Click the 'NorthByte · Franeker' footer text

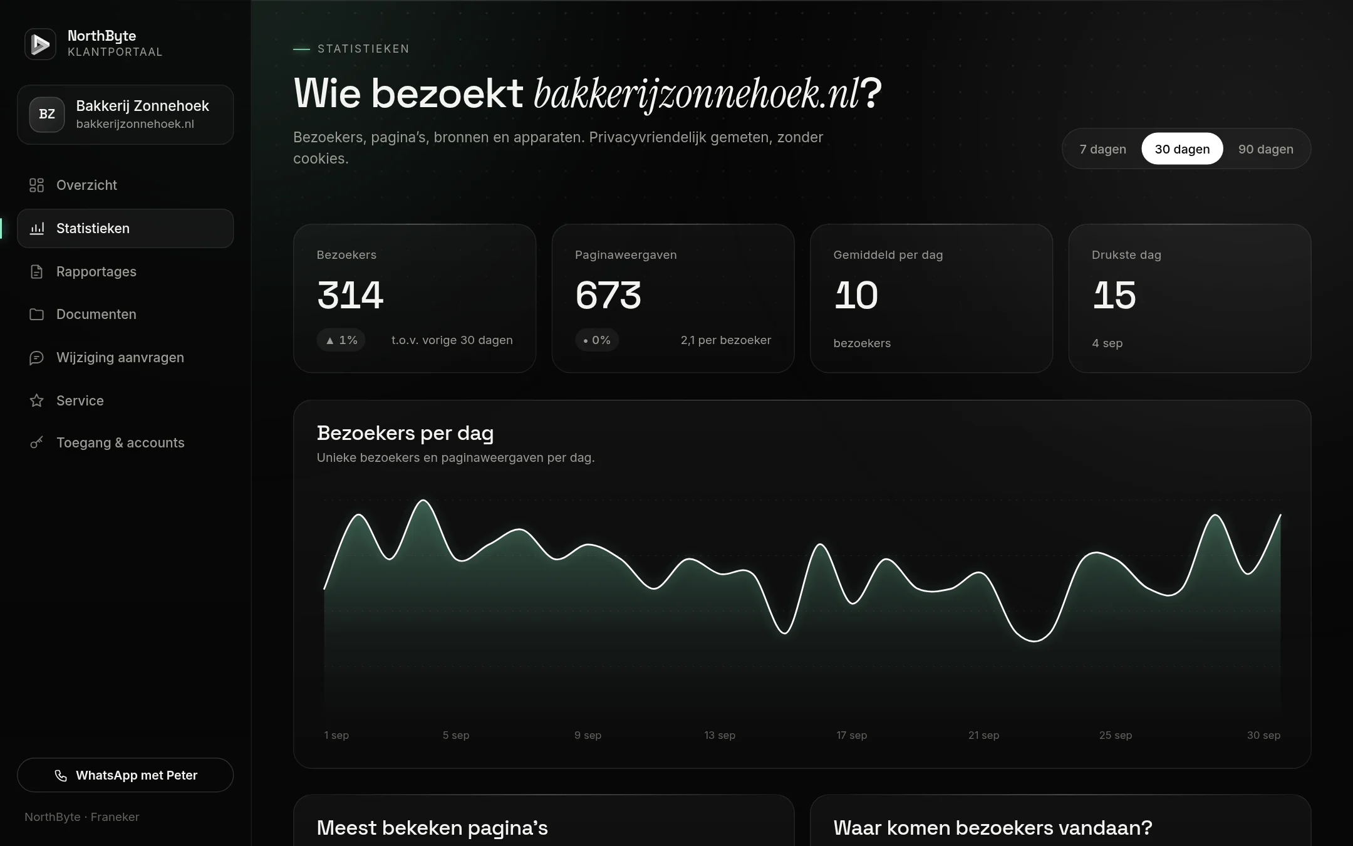[x=82, y=817]
